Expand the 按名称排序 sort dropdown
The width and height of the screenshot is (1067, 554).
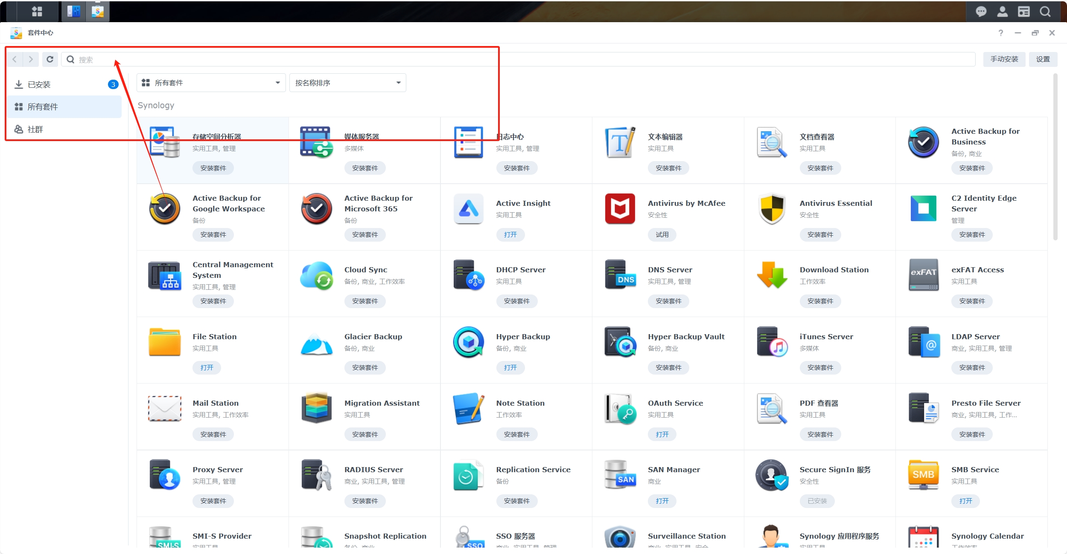(347, 83)
